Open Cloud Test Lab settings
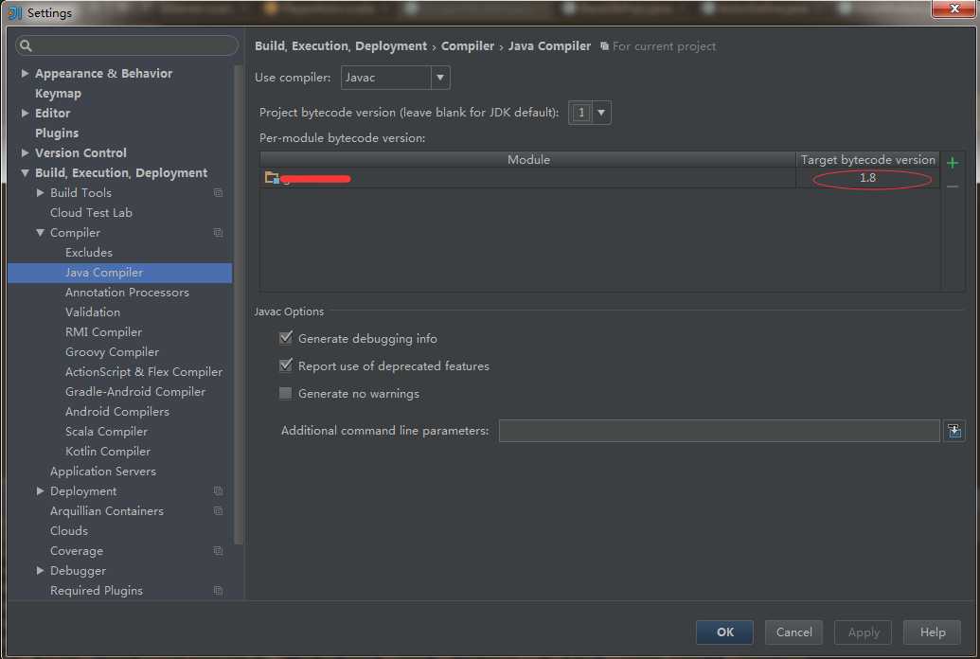 91,213
